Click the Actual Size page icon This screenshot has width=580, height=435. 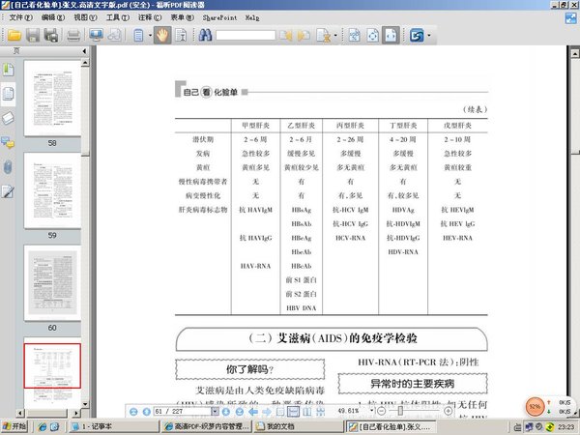pos(355,36)
